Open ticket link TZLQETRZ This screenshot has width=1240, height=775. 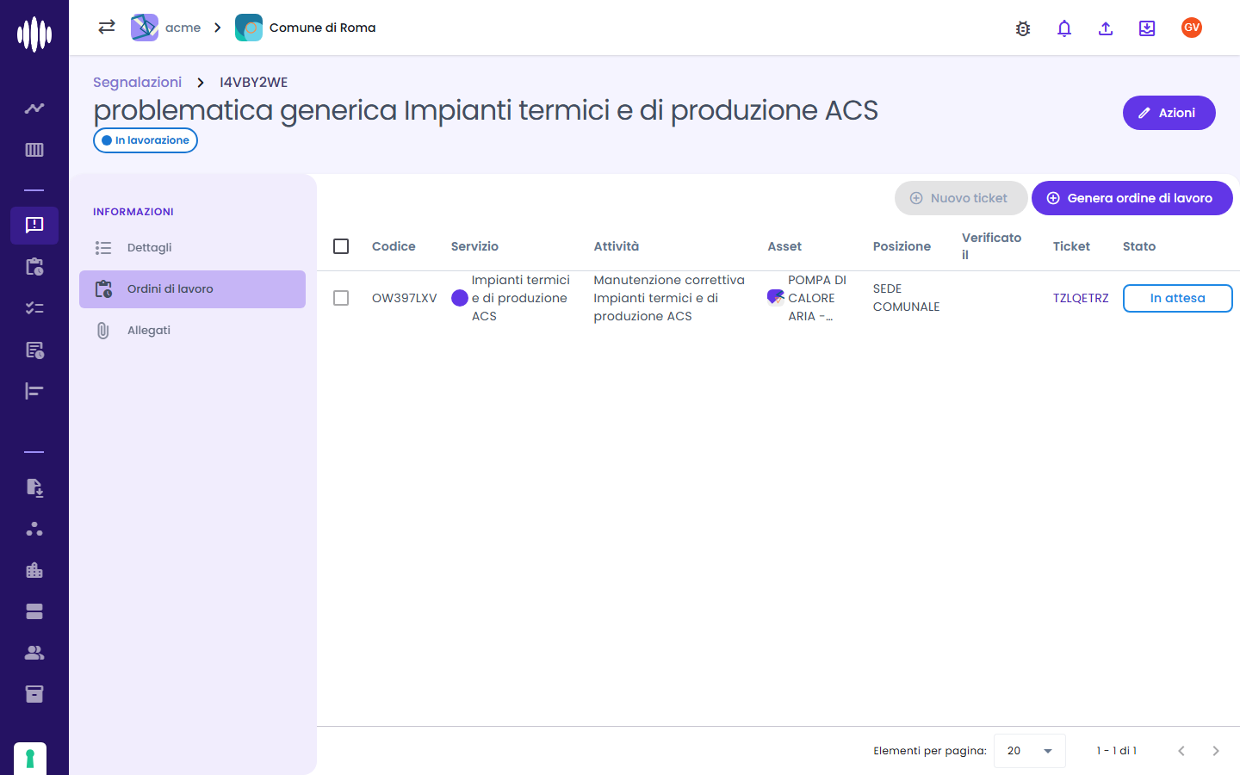(x=1081, y=298)
